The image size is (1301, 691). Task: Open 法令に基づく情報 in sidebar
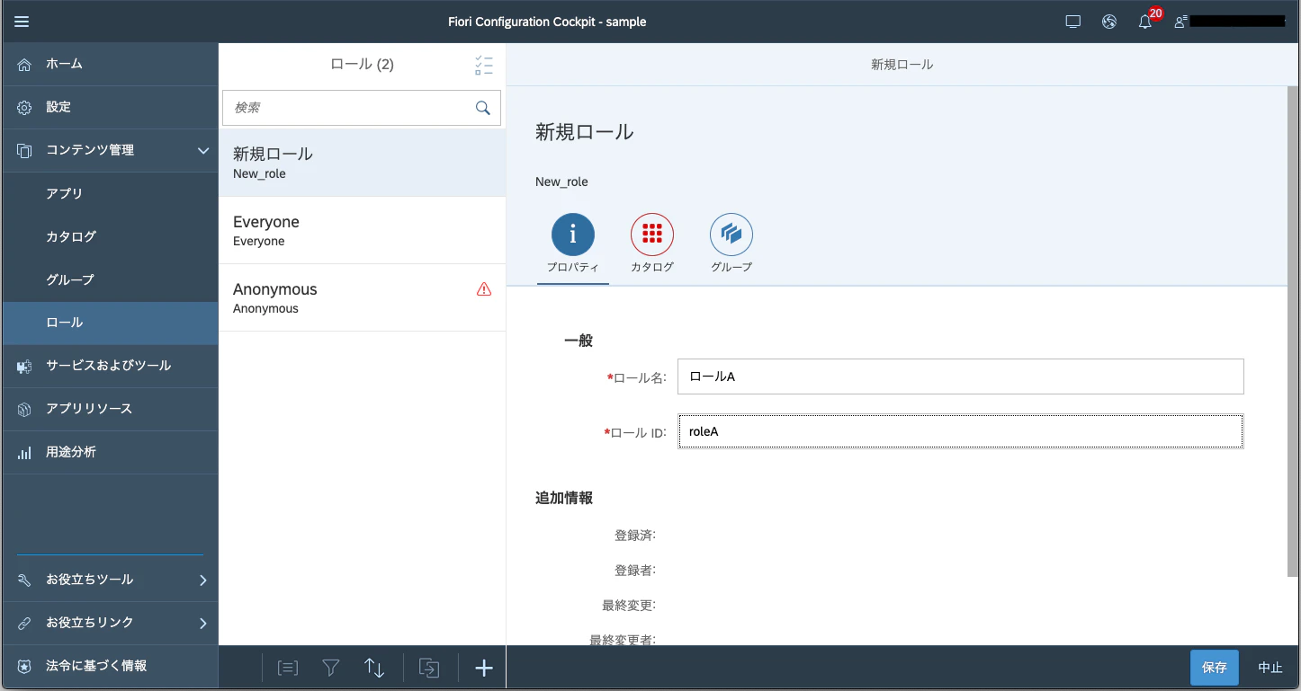pos(110,666)
